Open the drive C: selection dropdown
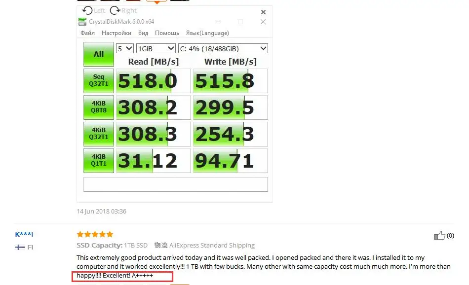The height and width of the screenshot is (285, 469). (x=223, y=48)
